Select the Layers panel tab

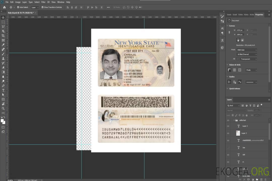[229, 100]
